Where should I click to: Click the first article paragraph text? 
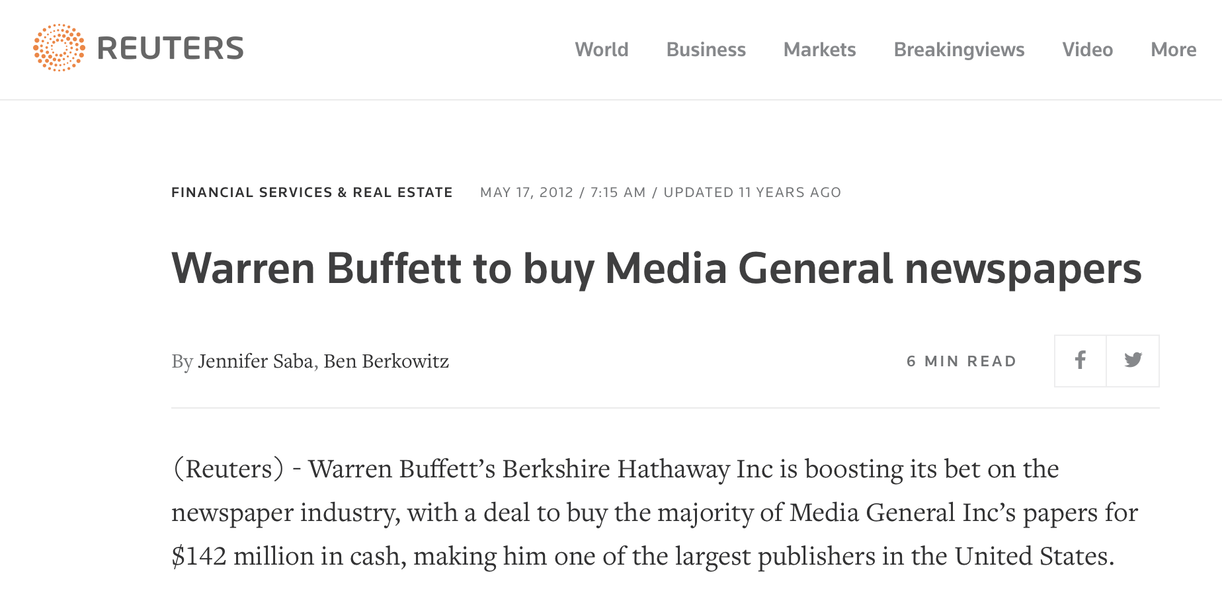[655, 512]
